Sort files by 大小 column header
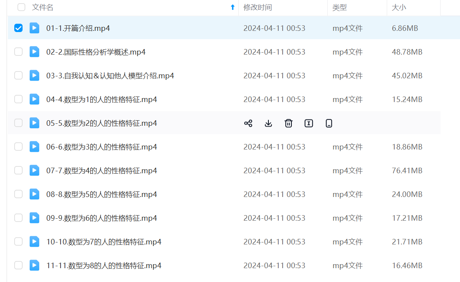Viewport: 460px width, 282px height. point(399,8)
